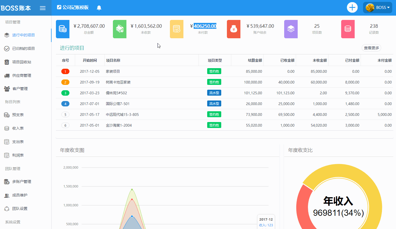Open the BOSS user dropdown

[x=377, y=8]
